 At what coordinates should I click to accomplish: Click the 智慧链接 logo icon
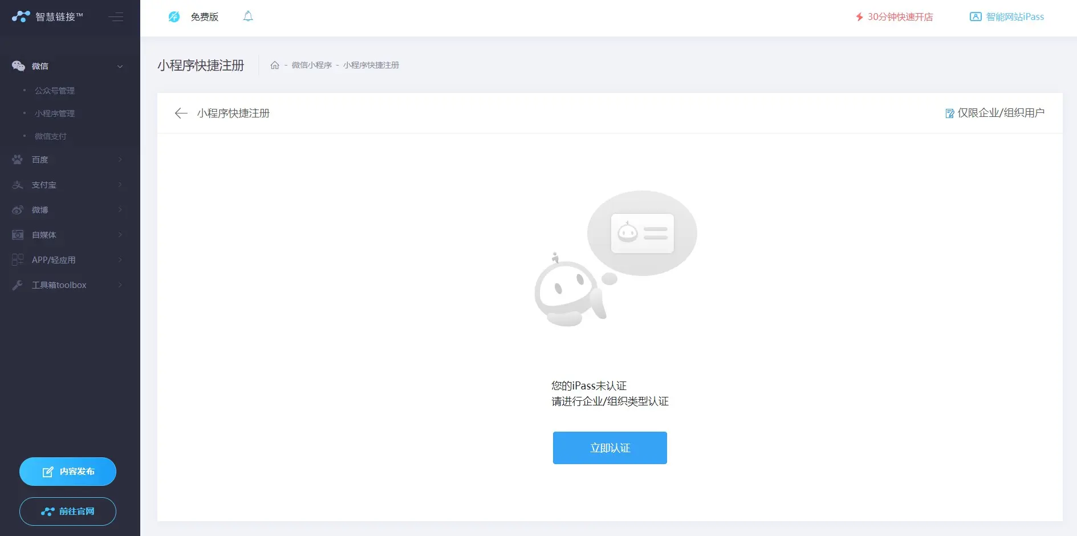point(21,17)
